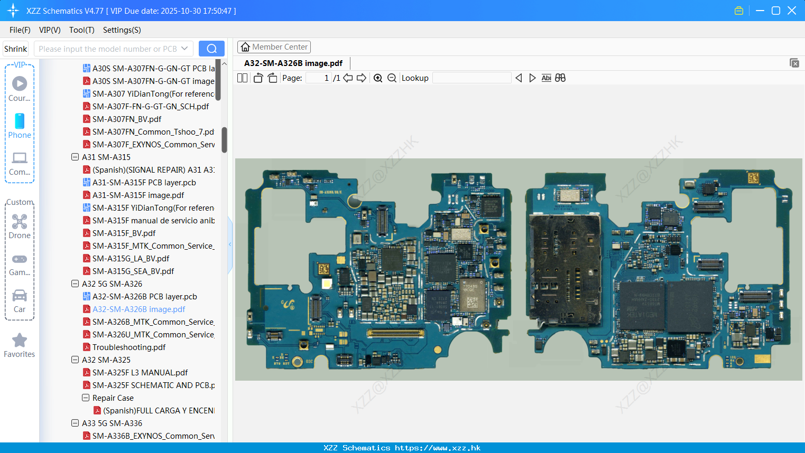Viewport: 805px width, 453px height.
Task: Open SM-A315G_LA_BV.pdf
Action: [131, 258]
